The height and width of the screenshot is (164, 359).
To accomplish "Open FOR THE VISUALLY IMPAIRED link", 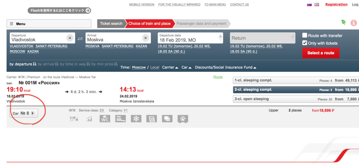I will coord(179,5).
